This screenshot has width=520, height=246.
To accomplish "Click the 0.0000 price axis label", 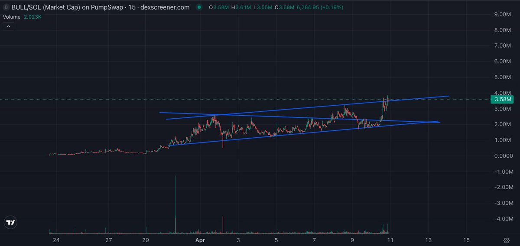I will pyautogui.click(x=503, y=156).
